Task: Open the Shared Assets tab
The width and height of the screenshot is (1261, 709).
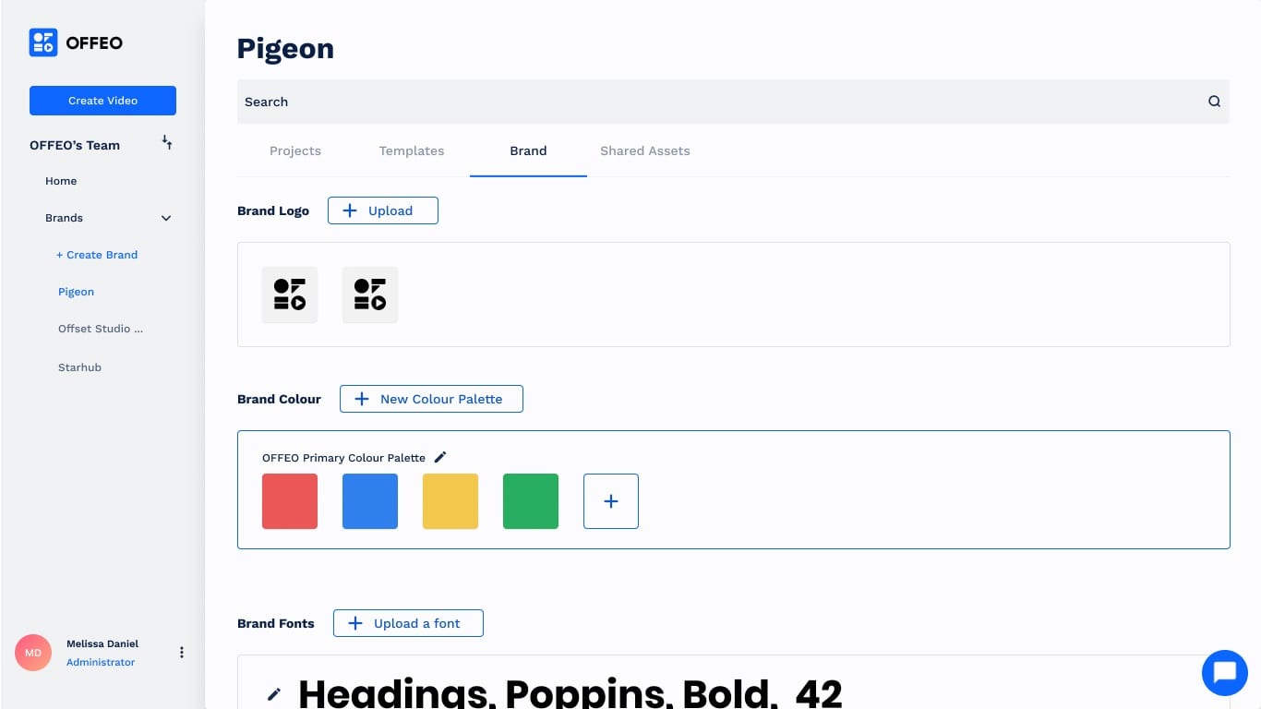Action: tap(645, 150)
